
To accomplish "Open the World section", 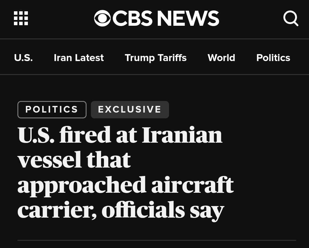I will click(x=221, y=58).
